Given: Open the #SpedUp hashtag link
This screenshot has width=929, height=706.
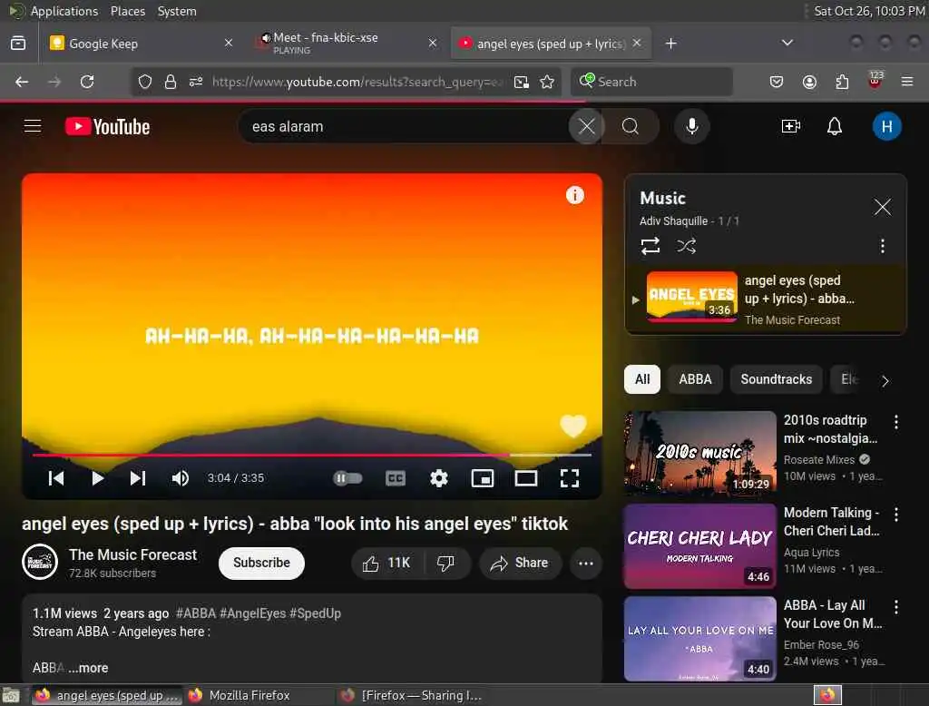Looking at the screenshot, I should coord(315,613).
